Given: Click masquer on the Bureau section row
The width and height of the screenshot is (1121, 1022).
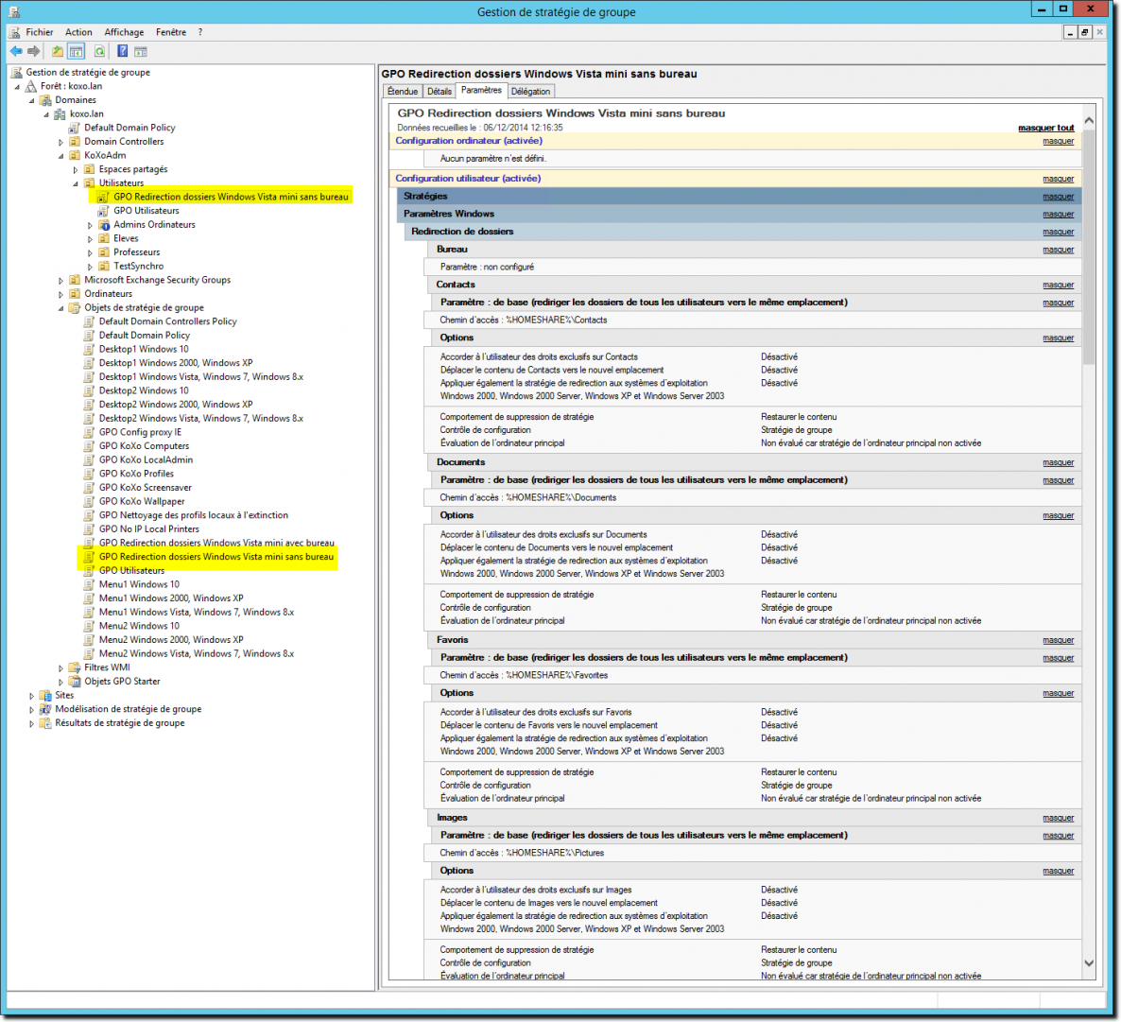Looking at the screenshot, I should (1058, 251).
